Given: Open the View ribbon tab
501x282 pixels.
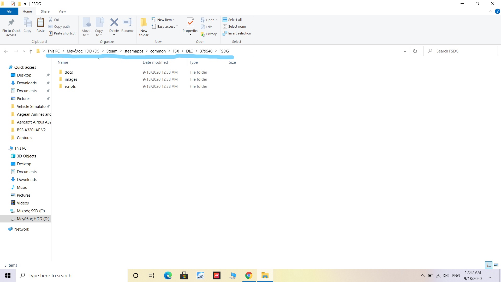Looking at the screenshot, I should click(62, 11).
